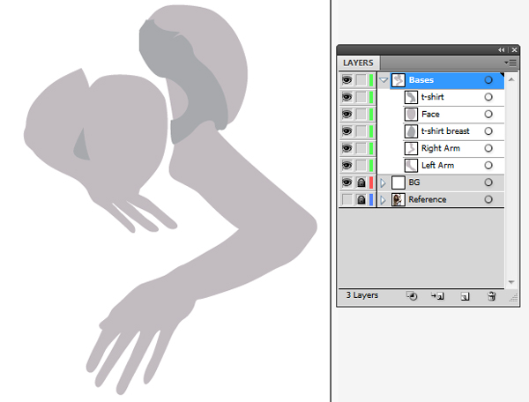Toggle visibility of t-shirt breast sublayer
529x402 pixels.
[x=346, y=131]
